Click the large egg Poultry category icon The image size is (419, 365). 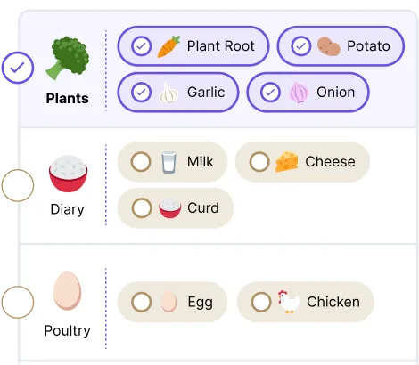[67, 290]
